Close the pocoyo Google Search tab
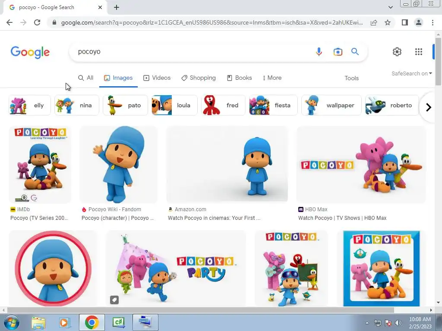The height and width of the screenshot is (331, 442). [100, 7]
